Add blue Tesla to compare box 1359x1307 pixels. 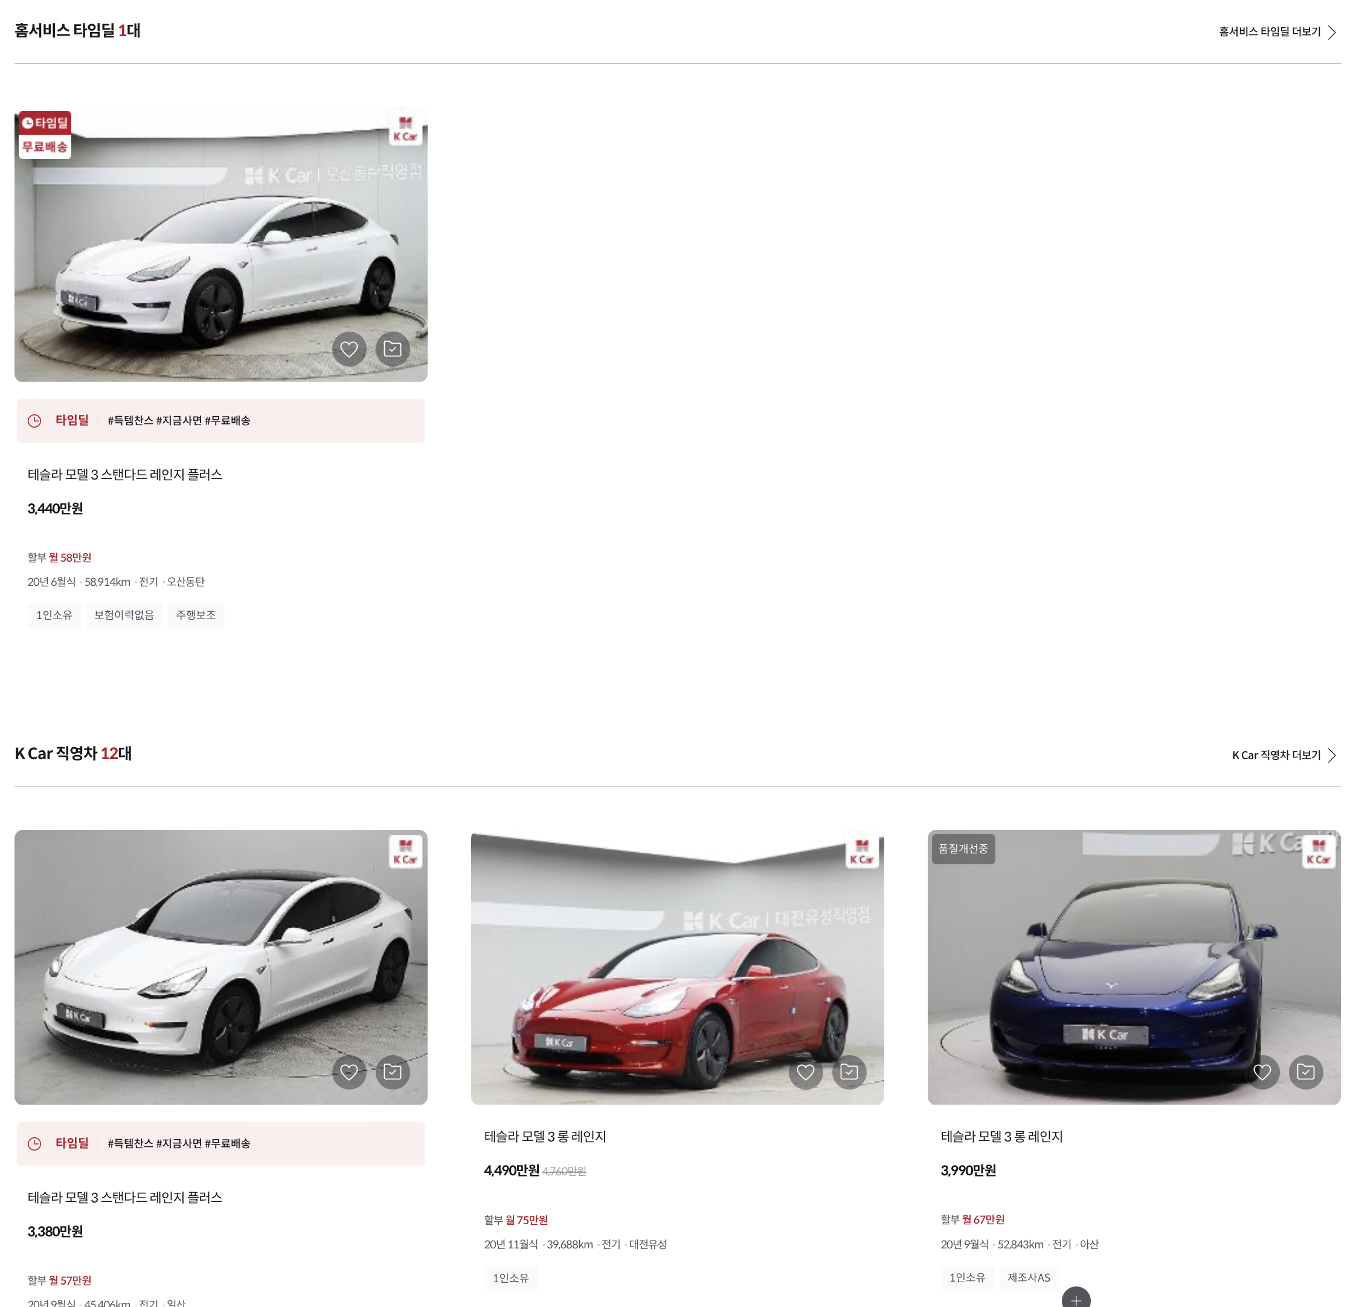(x=1306, y=1072)
